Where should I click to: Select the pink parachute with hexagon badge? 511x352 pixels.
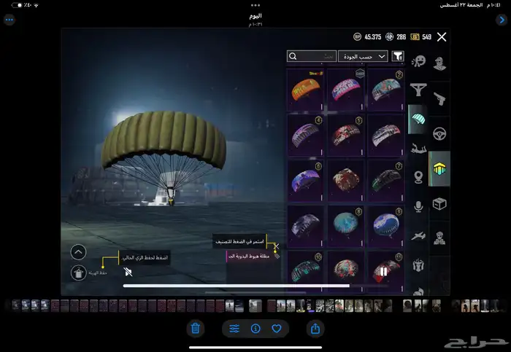[x=346, y=90]
